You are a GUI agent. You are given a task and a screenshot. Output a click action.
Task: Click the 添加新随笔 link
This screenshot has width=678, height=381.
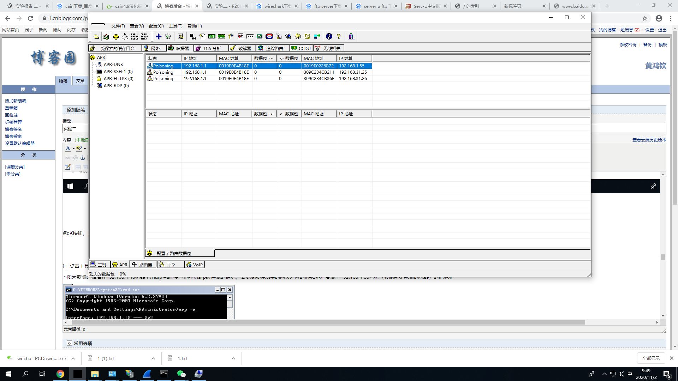16,101
